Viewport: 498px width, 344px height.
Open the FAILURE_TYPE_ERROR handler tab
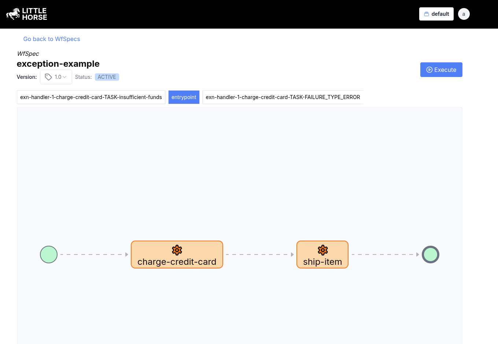(x=283, y=97)
